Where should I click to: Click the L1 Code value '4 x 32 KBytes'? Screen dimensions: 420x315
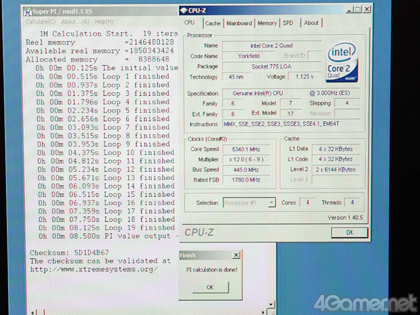pos(335,159)
